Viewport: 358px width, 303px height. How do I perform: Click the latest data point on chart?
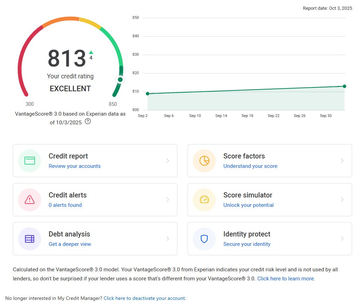344,86
